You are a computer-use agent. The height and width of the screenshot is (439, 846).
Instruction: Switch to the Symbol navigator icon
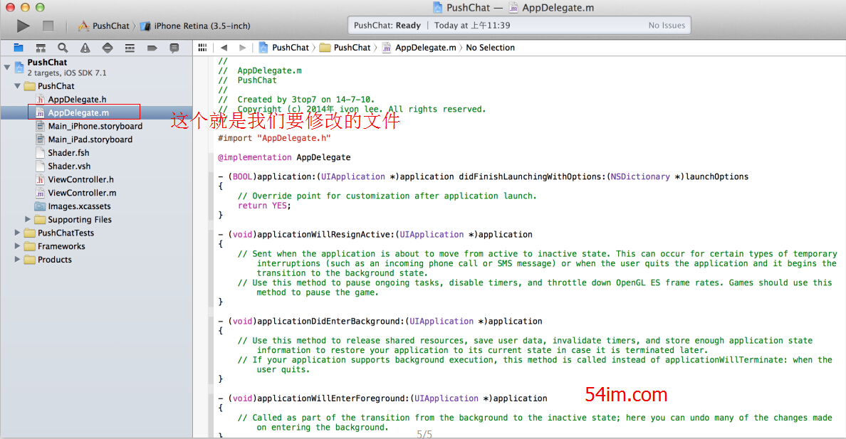[41, 48]
